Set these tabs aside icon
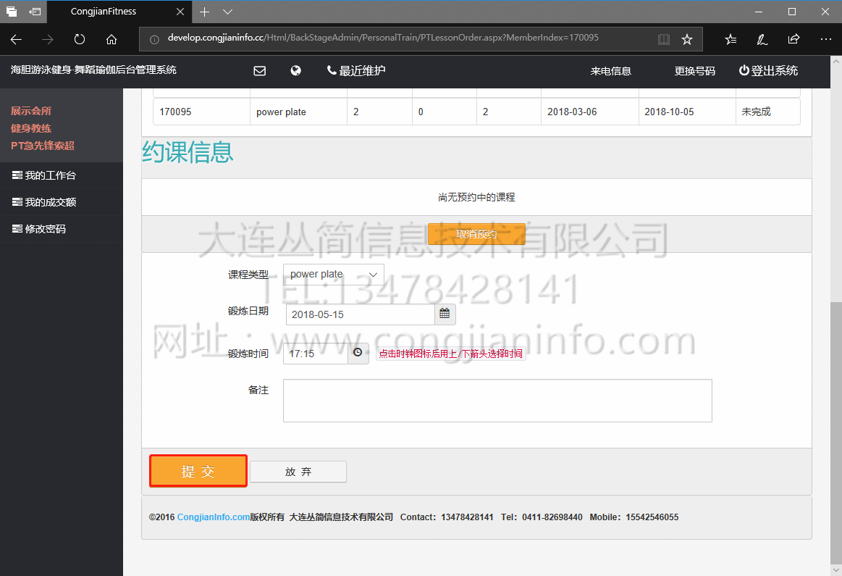This screenshot has width=842, height=576. (x=35, y=12)
